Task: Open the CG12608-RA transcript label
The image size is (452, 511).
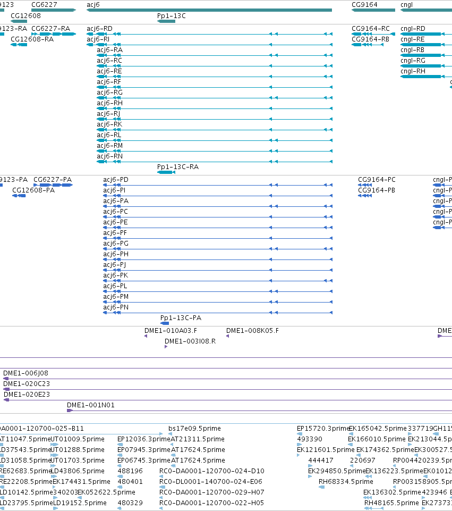Action: tap(32, 39)
